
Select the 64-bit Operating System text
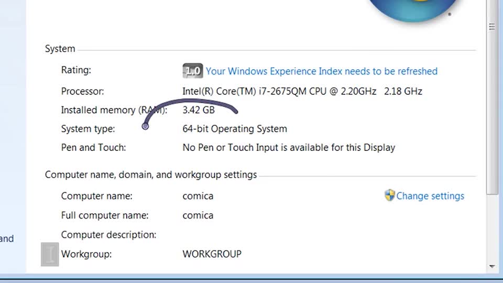[x=235, y=129]
